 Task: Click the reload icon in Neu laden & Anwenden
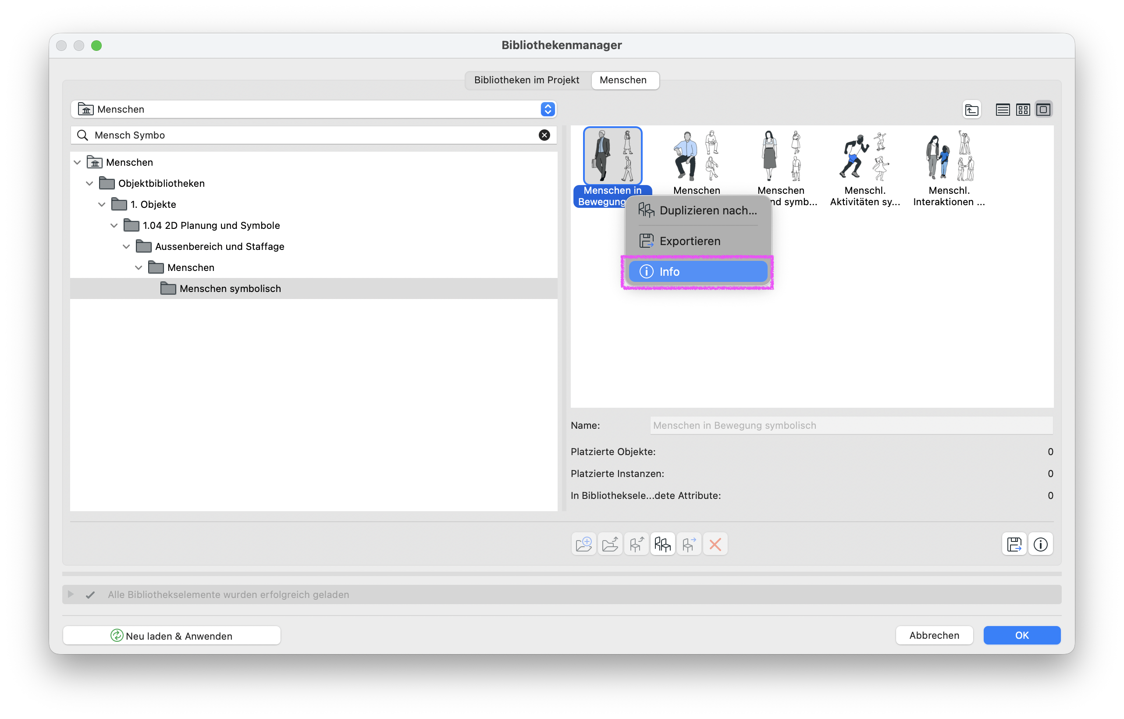click(117, 635)
